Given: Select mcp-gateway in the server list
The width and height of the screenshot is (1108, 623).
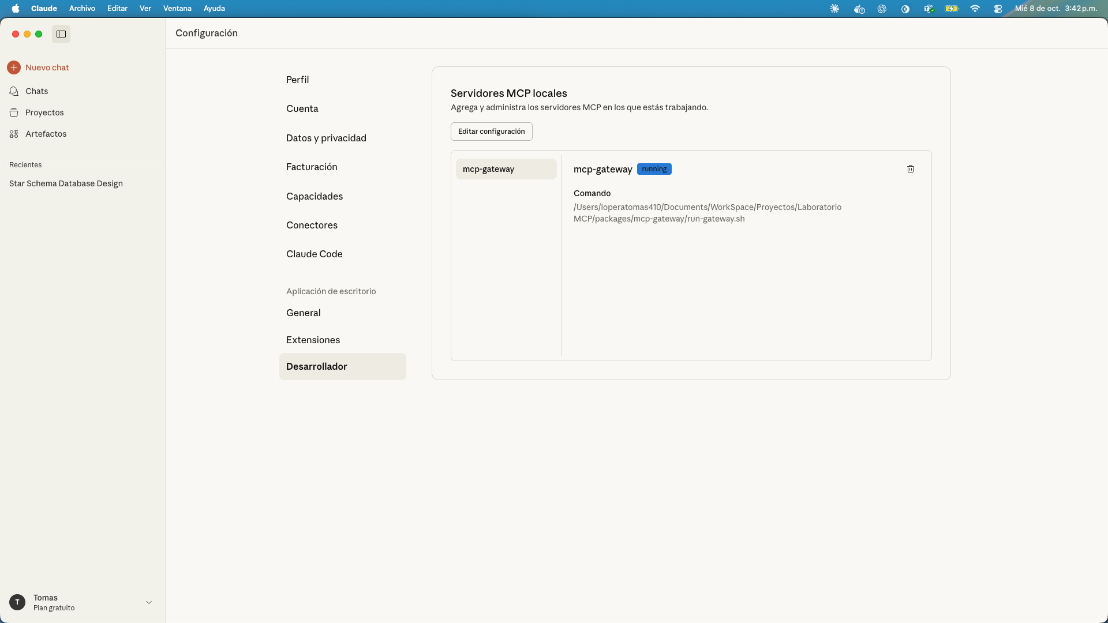Looking at the screenshot, I should [x=506, y=169].
